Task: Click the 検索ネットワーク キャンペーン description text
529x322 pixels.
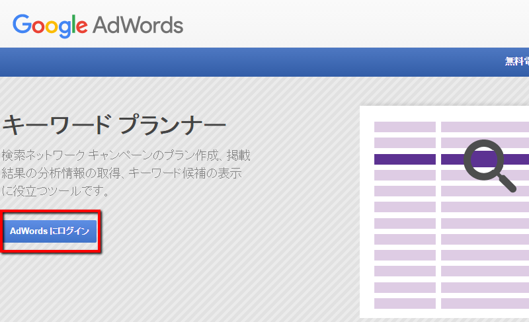Action: point(126,173)
